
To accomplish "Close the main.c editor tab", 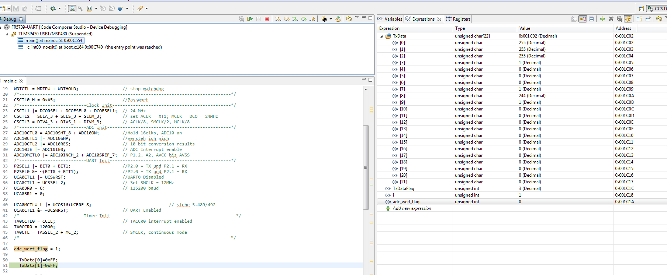I will tap(21, 81).
